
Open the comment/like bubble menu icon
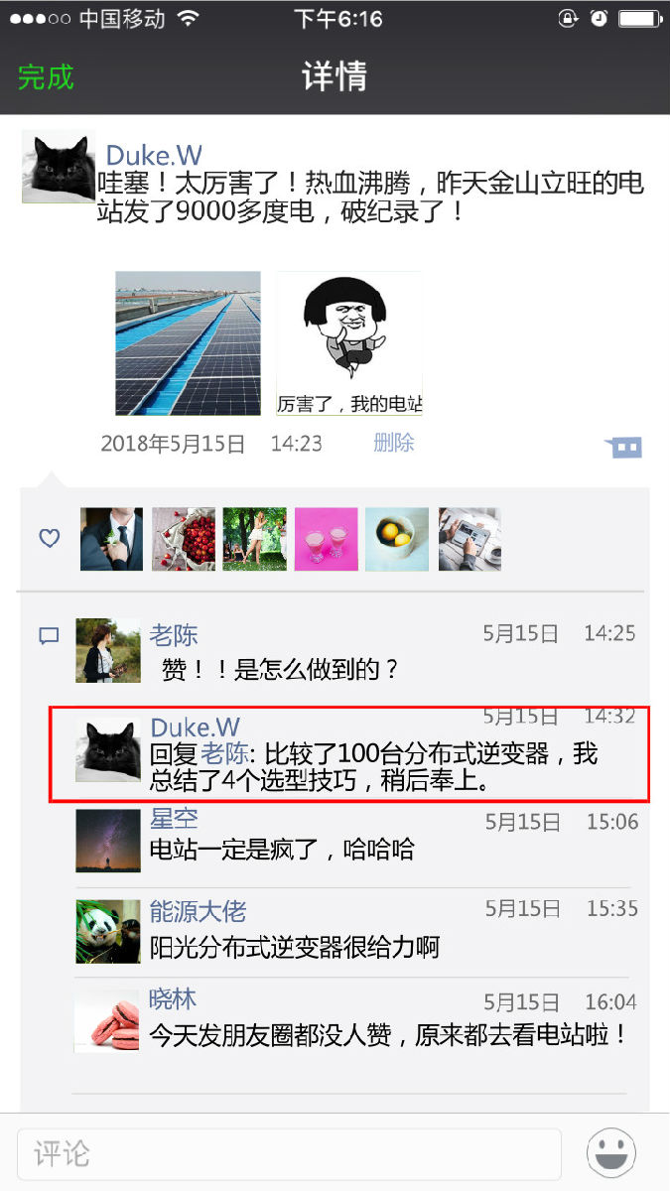[x=625, y=448]
